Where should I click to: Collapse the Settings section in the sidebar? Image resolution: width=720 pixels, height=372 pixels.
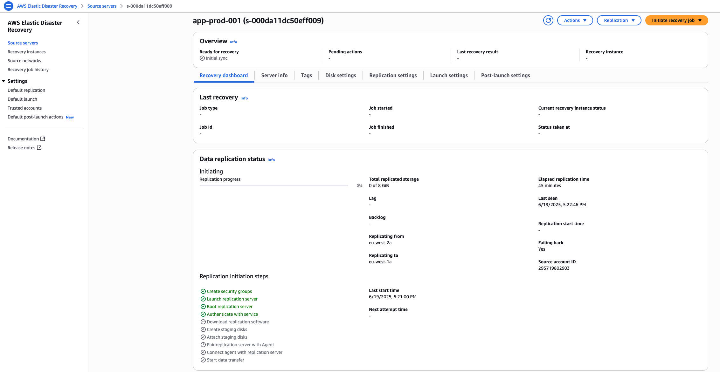pos(3,81)
